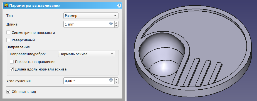
Task: Increase Длина value with up arrow
Action: (116, 23)
